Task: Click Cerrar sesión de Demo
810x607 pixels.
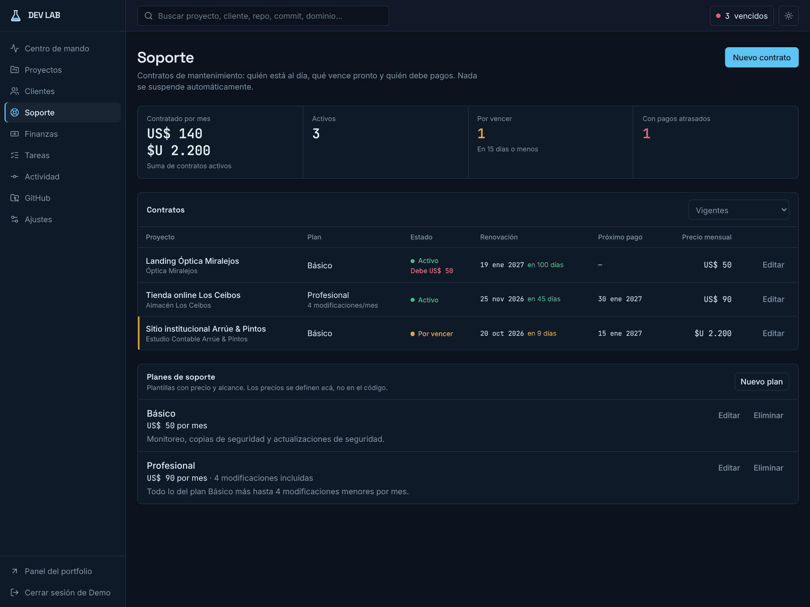Action: pos(63,592)
